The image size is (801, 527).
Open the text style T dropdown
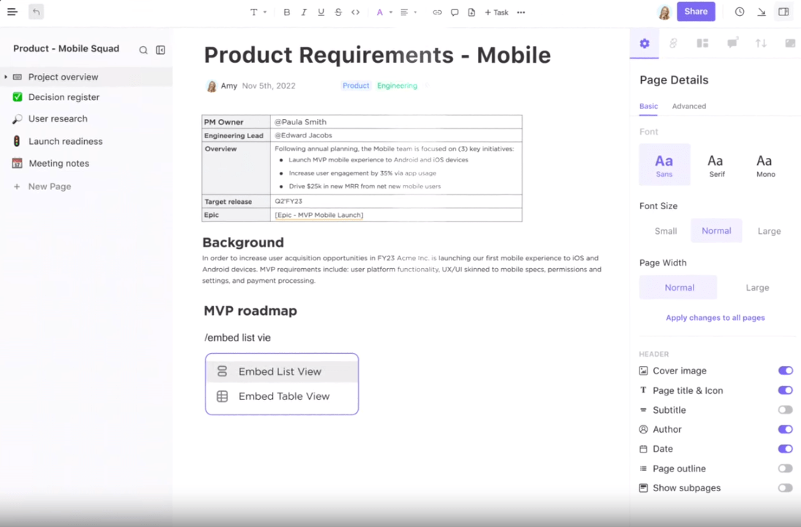(x=258, y=12)
